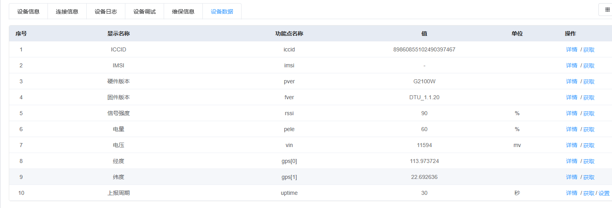This screenshot has height=208, width=612.
Task: Click the longitude value 113.973724
Action: pos(424,161)
